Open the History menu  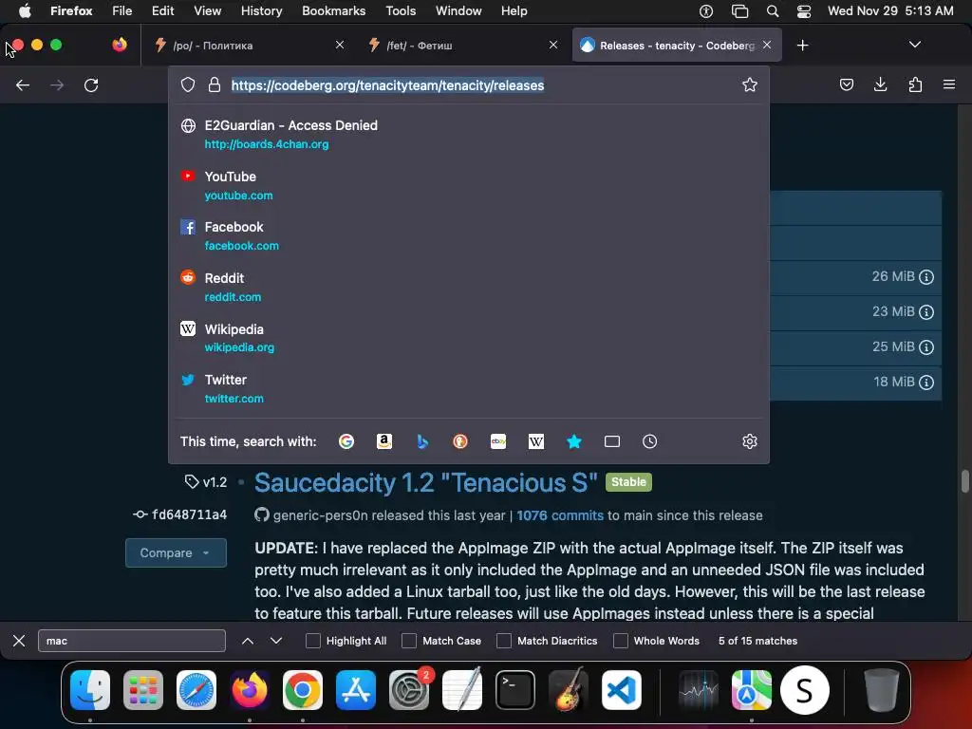tap(261, 10)
